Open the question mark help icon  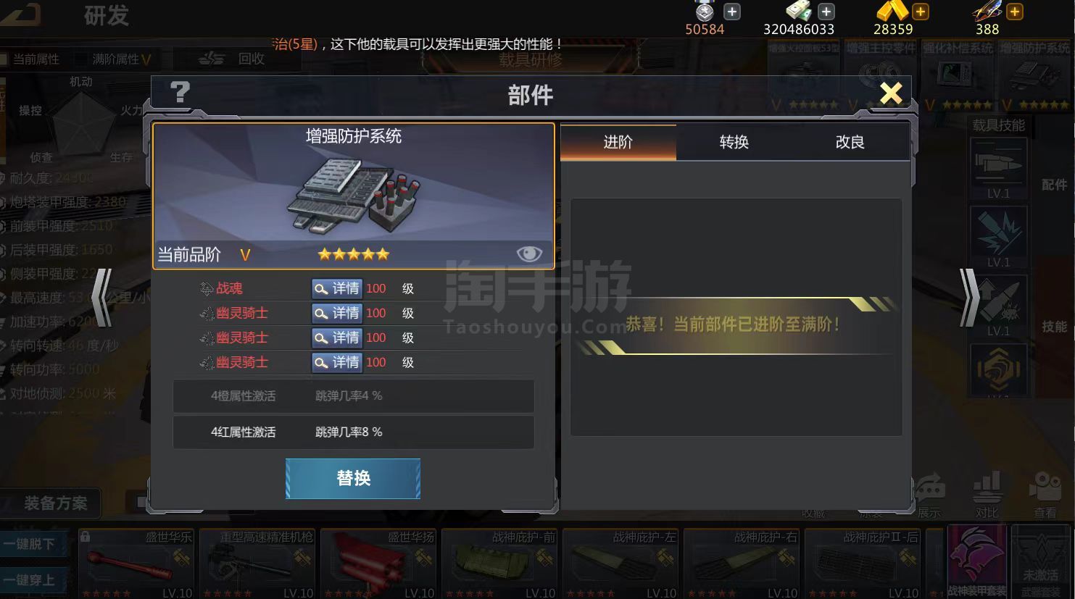pos(180,92)
